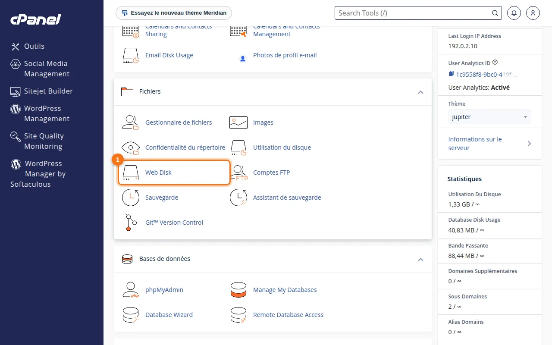Click the phpMyAdmin icon
This screenshot has height=345, width=552.
(130, 290)
